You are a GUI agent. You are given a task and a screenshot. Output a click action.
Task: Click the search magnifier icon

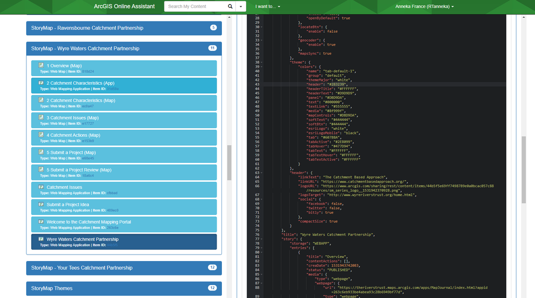tap(231, 6)
